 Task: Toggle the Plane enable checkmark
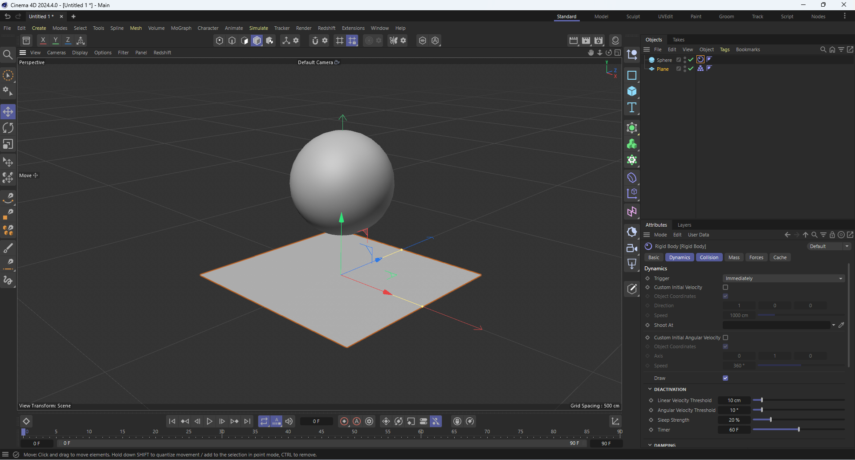tap(691, 69)
